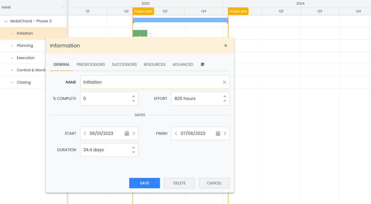Increase Duration using its up arrow

point(134,148)
